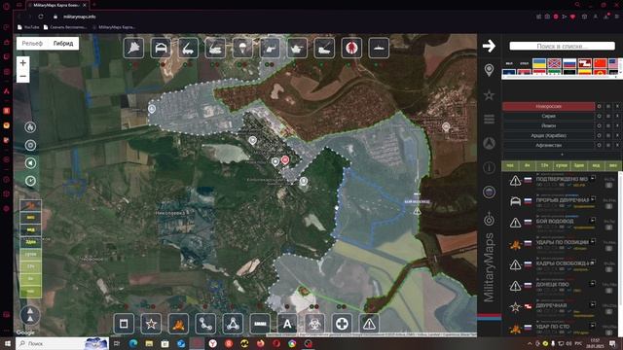
Task: Choose the biohazard marker tool
Action: (x=314, y=324)
